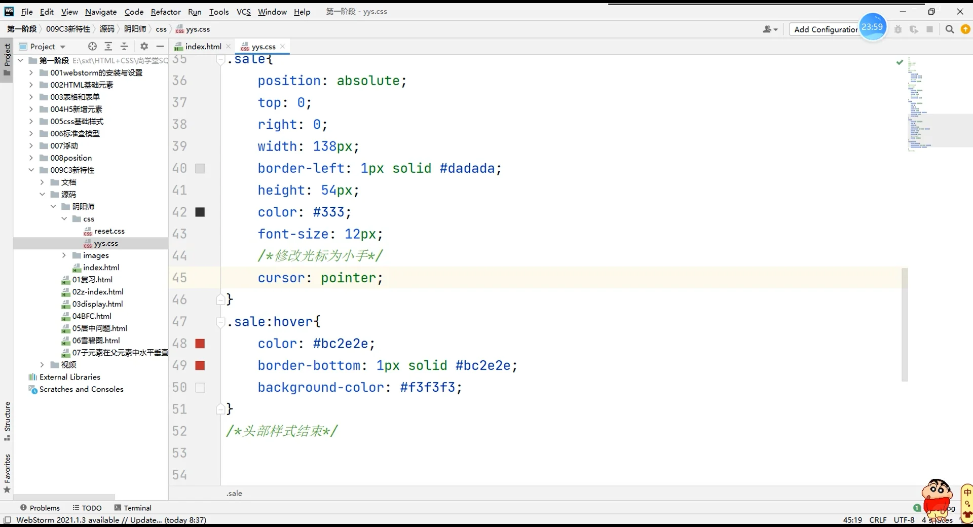Collapse All items in Project tree
This screenshot has width=973, height=527.
124,46
